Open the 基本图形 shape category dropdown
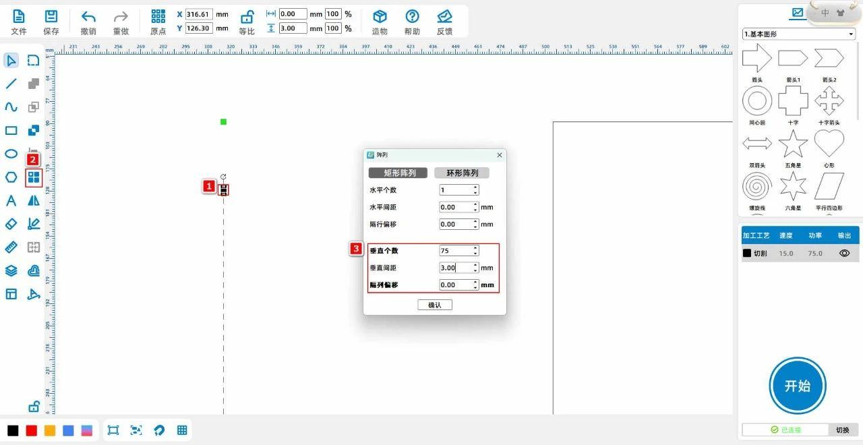The height and width of the screenshot is (445, 863). 798,34
